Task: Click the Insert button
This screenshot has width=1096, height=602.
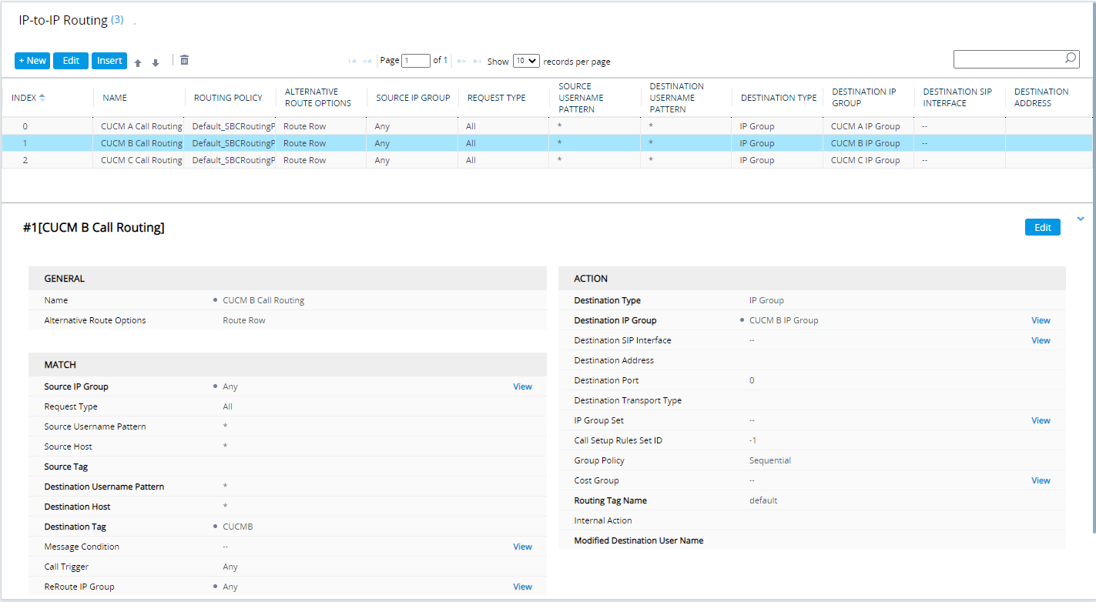Action: 109,61
